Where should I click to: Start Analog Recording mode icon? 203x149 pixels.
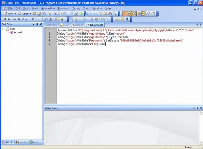tap(46, 19)
